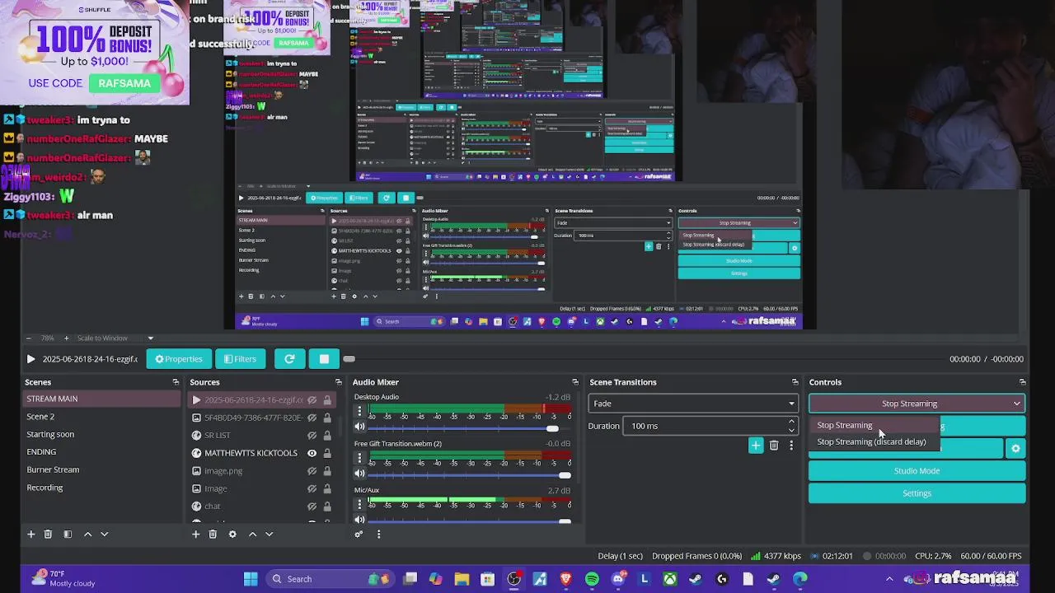Image resolution: width=1055 pixels, height=593 pixels.
Task: Add a new source
Action: click(x=195, y=534)
